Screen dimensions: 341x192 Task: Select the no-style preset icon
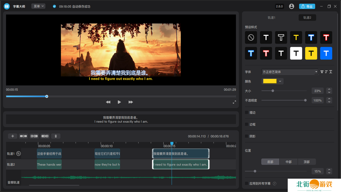click(251, 38)
